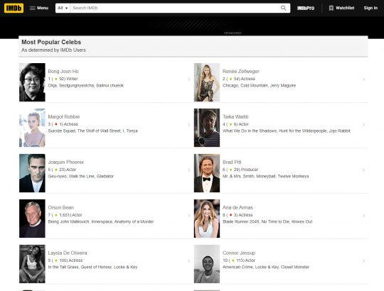Open Renée Zellweger's photo
The image size is (384, 291).
point(207,82)
